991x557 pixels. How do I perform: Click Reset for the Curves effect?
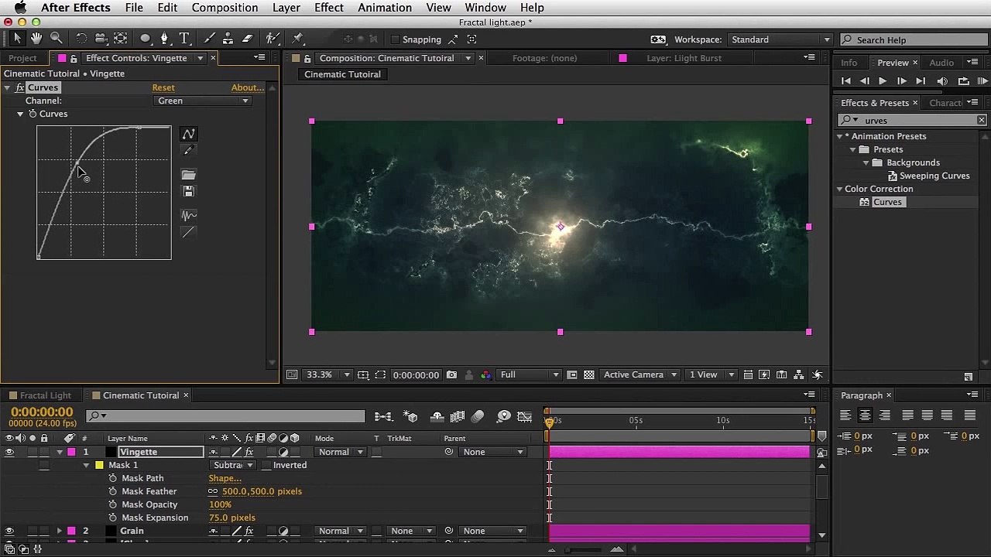click(x=163, y=87)
